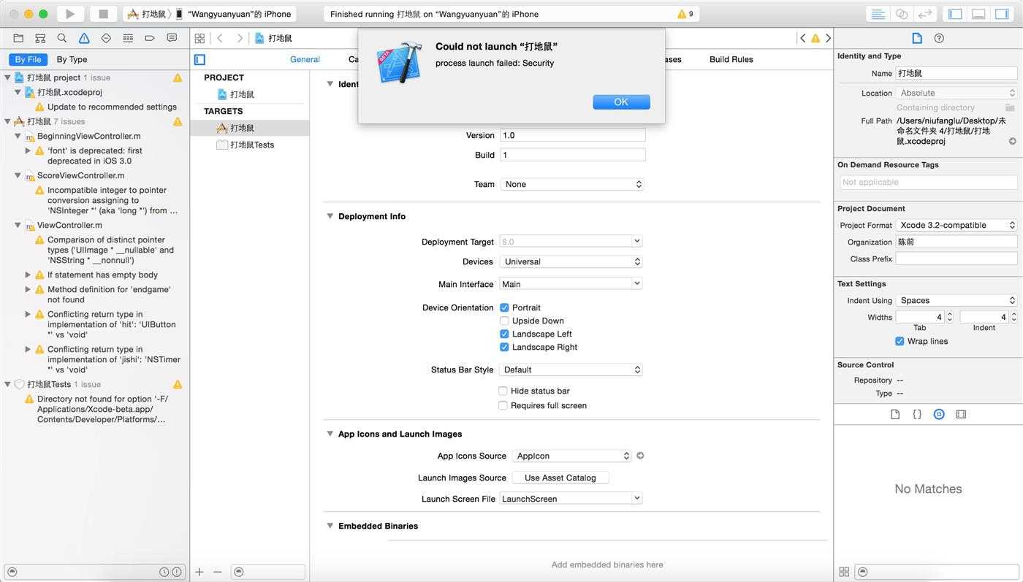Switch to the General tab
Image resolution: width=1023 pixels, height=582 pixels.
305,60
